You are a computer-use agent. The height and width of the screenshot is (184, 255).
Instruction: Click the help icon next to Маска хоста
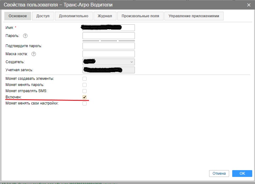(x=34, y=54)
